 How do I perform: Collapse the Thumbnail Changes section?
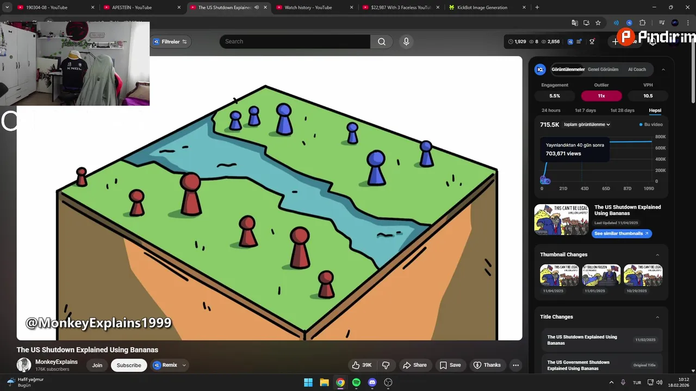(657, 255)
